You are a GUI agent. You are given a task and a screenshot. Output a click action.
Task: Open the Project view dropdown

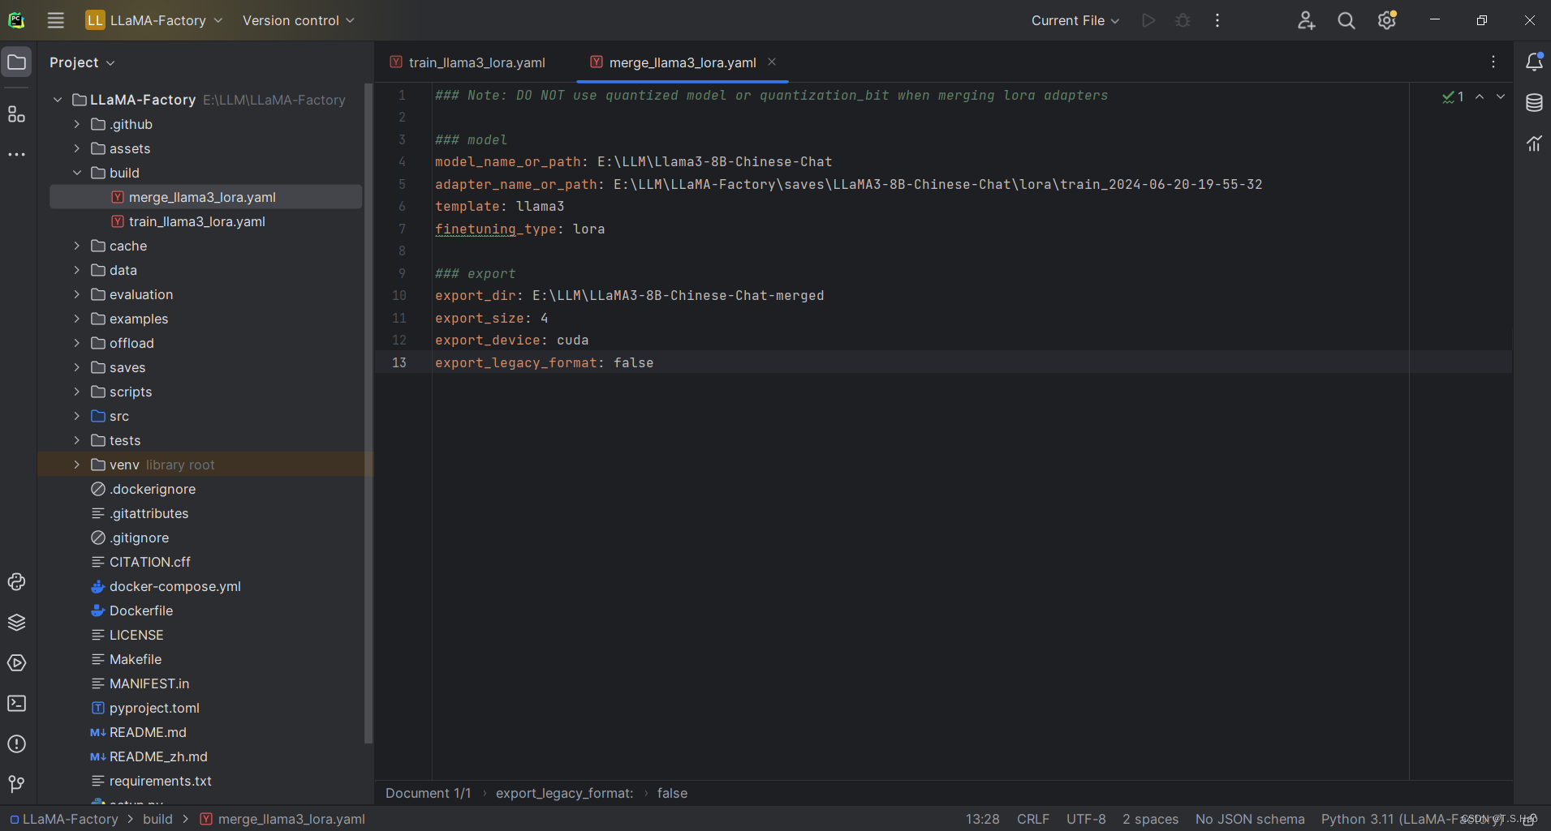(82, 62)
